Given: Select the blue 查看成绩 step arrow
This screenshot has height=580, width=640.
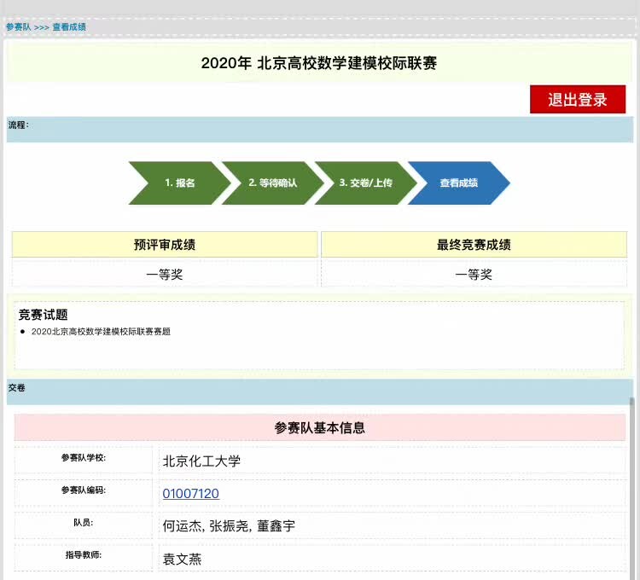Looking at the screenshot, I should pyautogui.click(x=459, y=183).
